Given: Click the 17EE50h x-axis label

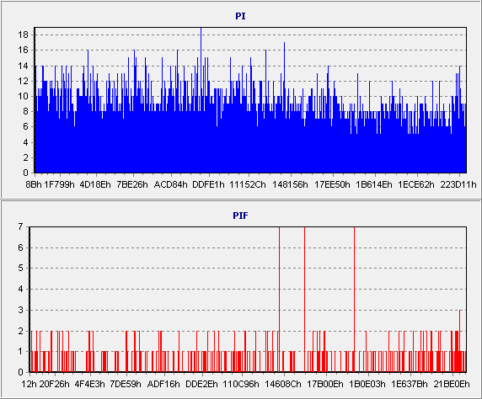Looking at the screenshot, I should click(332, 184).
